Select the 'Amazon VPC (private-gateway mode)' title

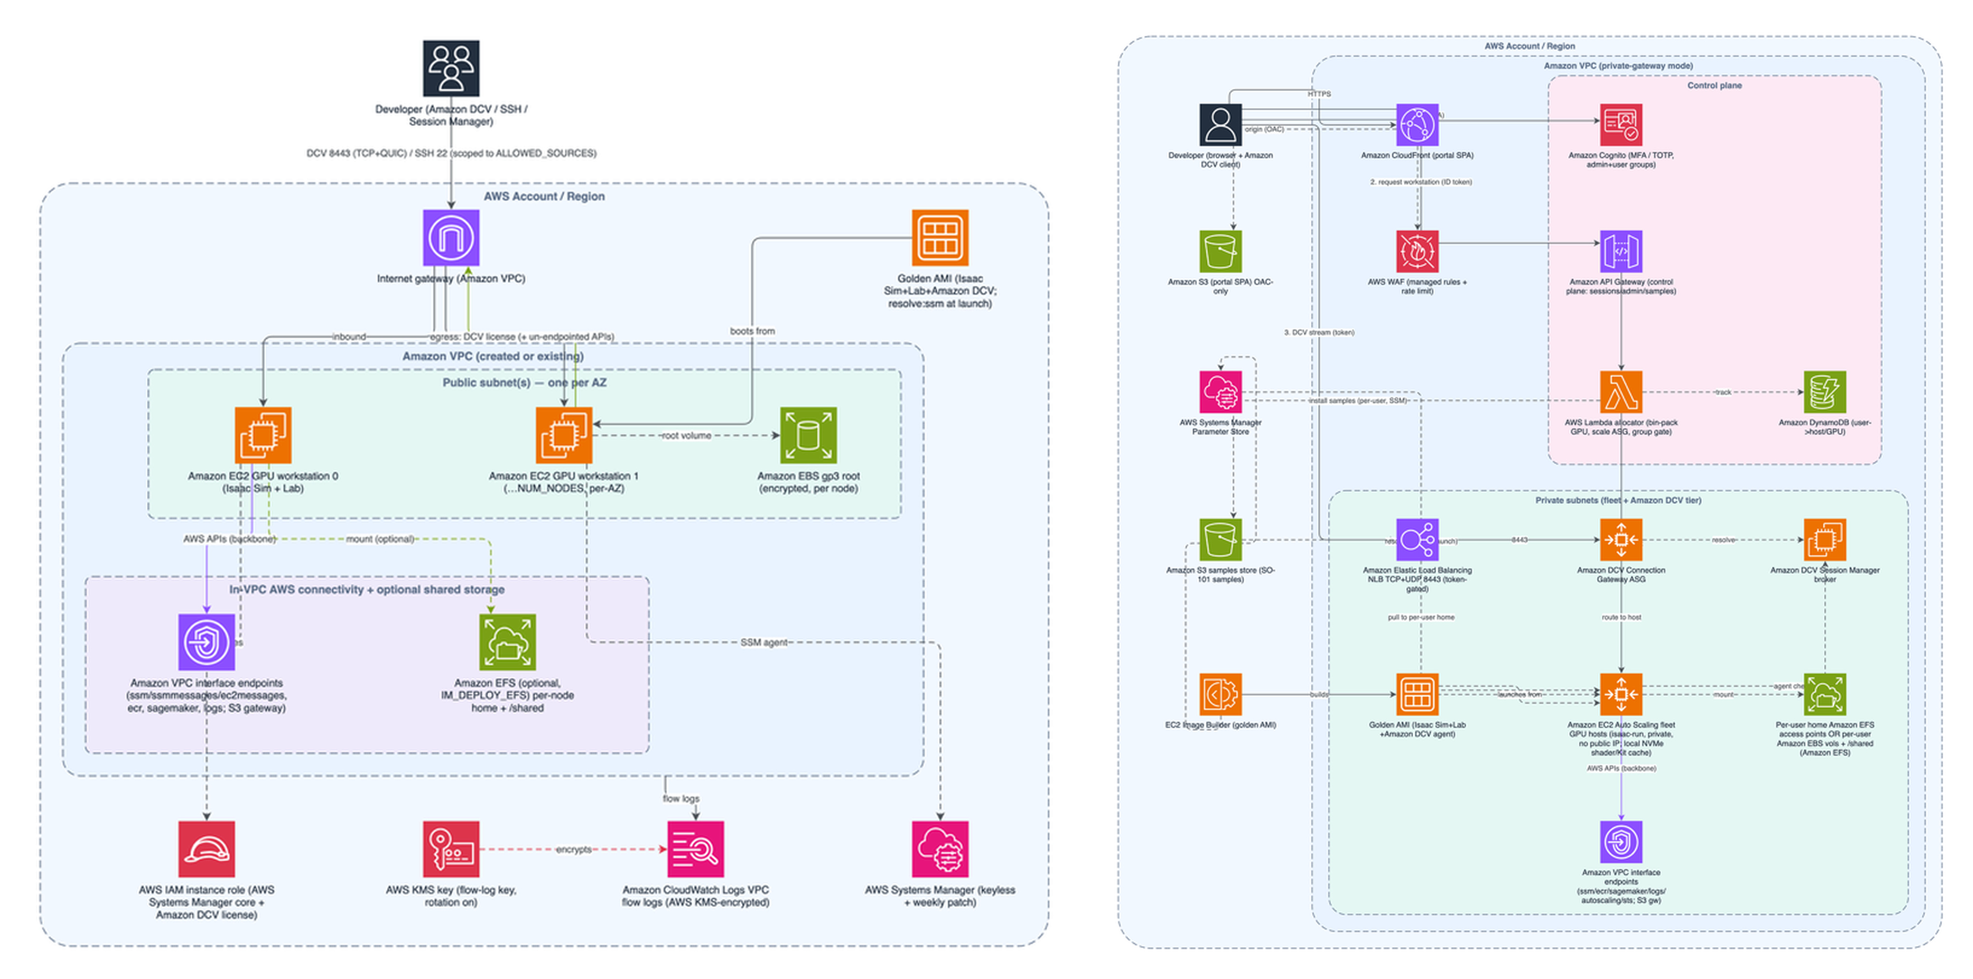[x=1618, y=66]
